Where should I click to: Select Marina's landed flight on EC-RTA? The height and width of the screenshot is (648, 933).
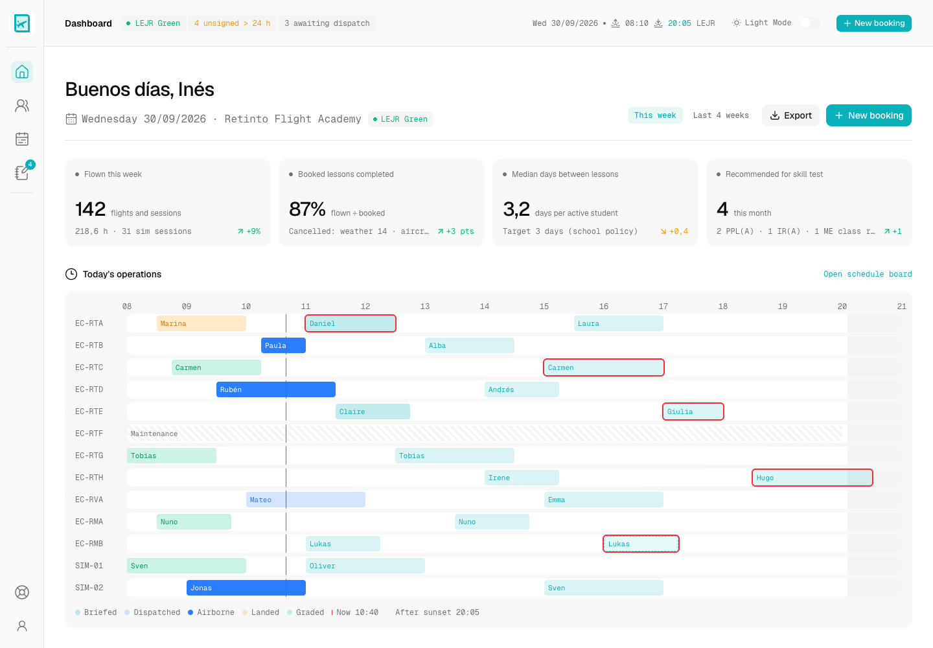202,323
